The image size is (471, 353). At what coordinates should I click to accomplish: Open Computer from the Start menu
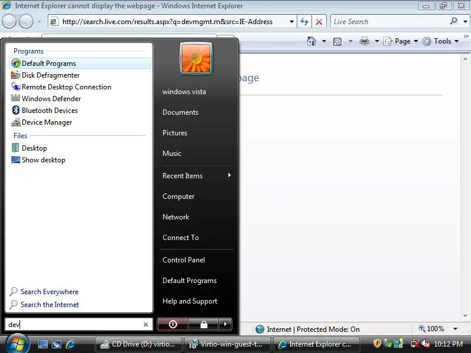(x=178, y=197)
